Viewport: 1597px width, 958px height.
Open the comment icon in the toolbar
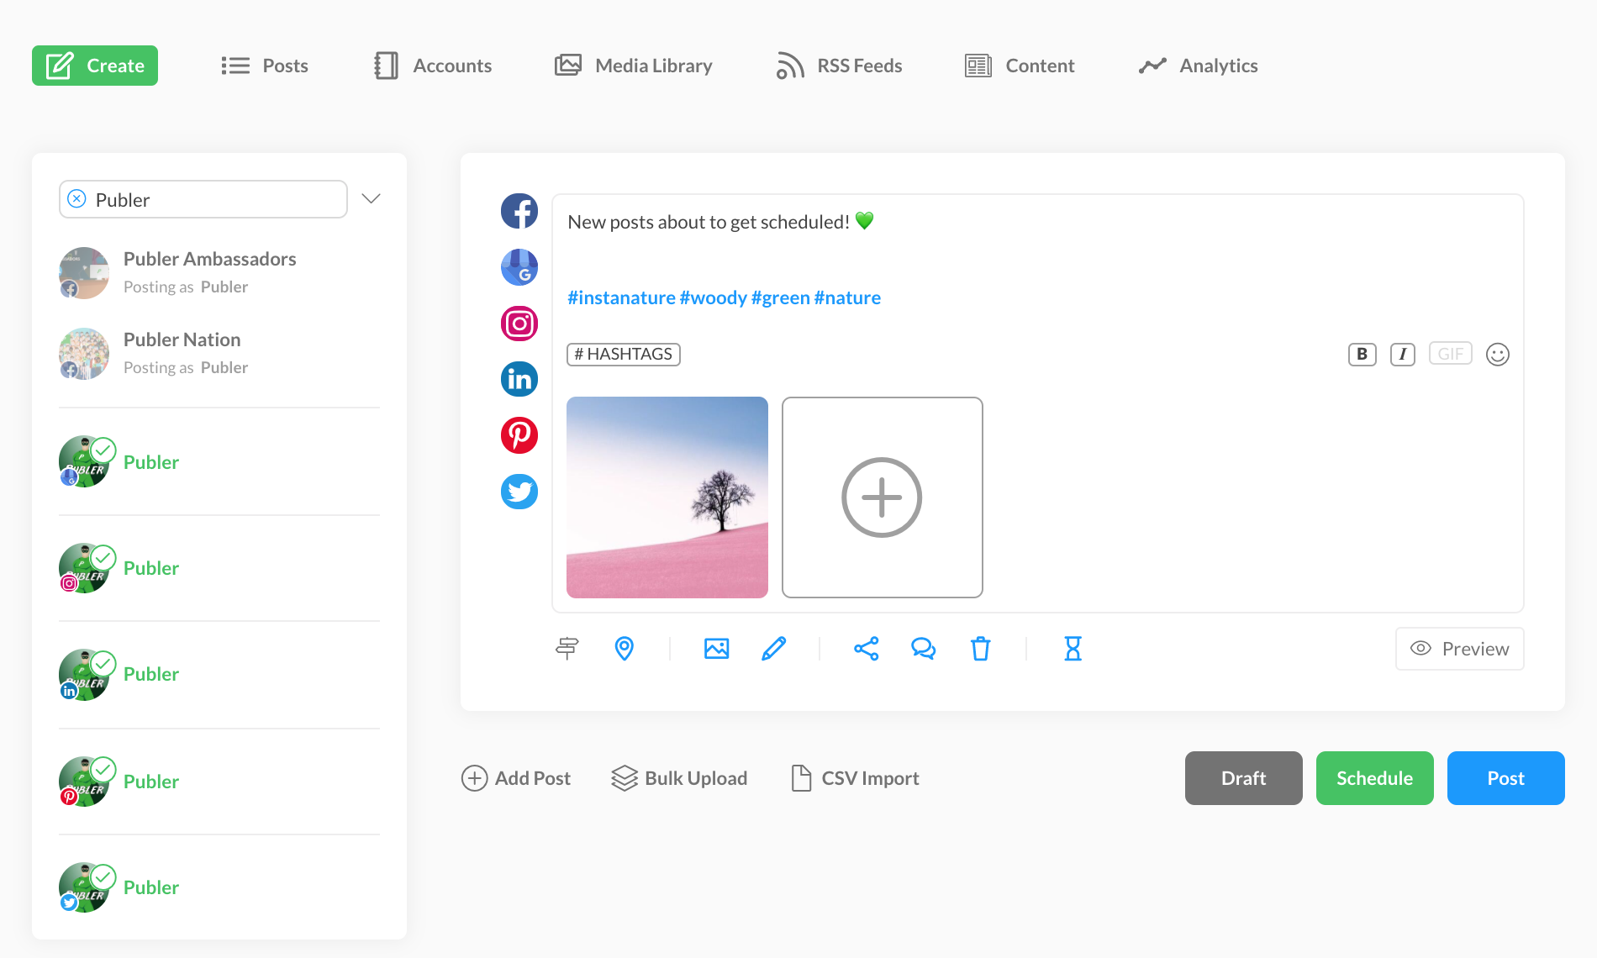[923, 648]
